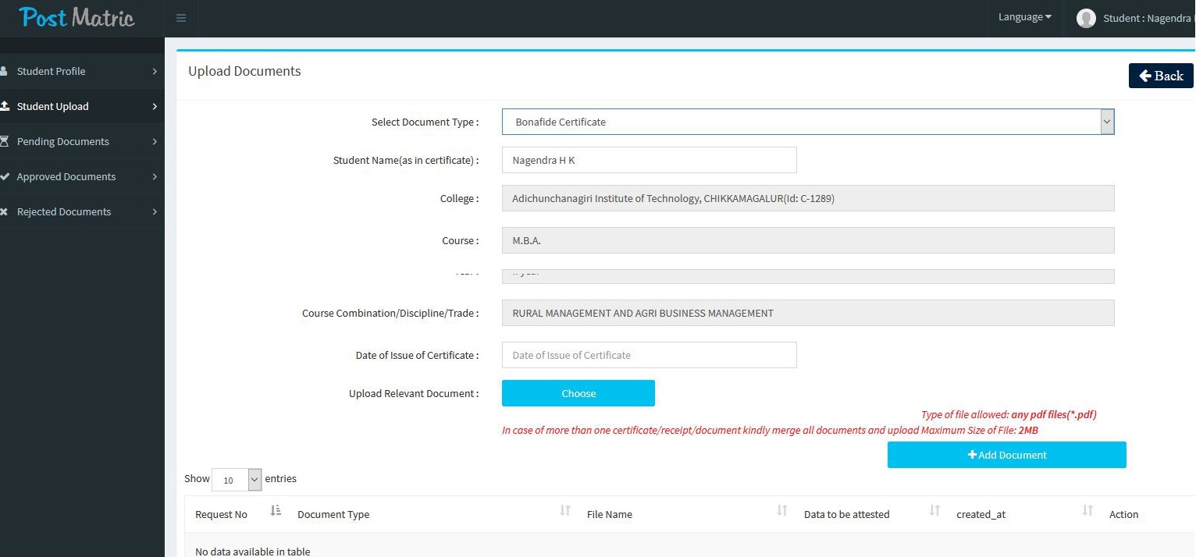The height and width of the screenshot is (557, 1196).
Task: Click the Rejected Documents cross icon
Action: click(x=4, y=211)
